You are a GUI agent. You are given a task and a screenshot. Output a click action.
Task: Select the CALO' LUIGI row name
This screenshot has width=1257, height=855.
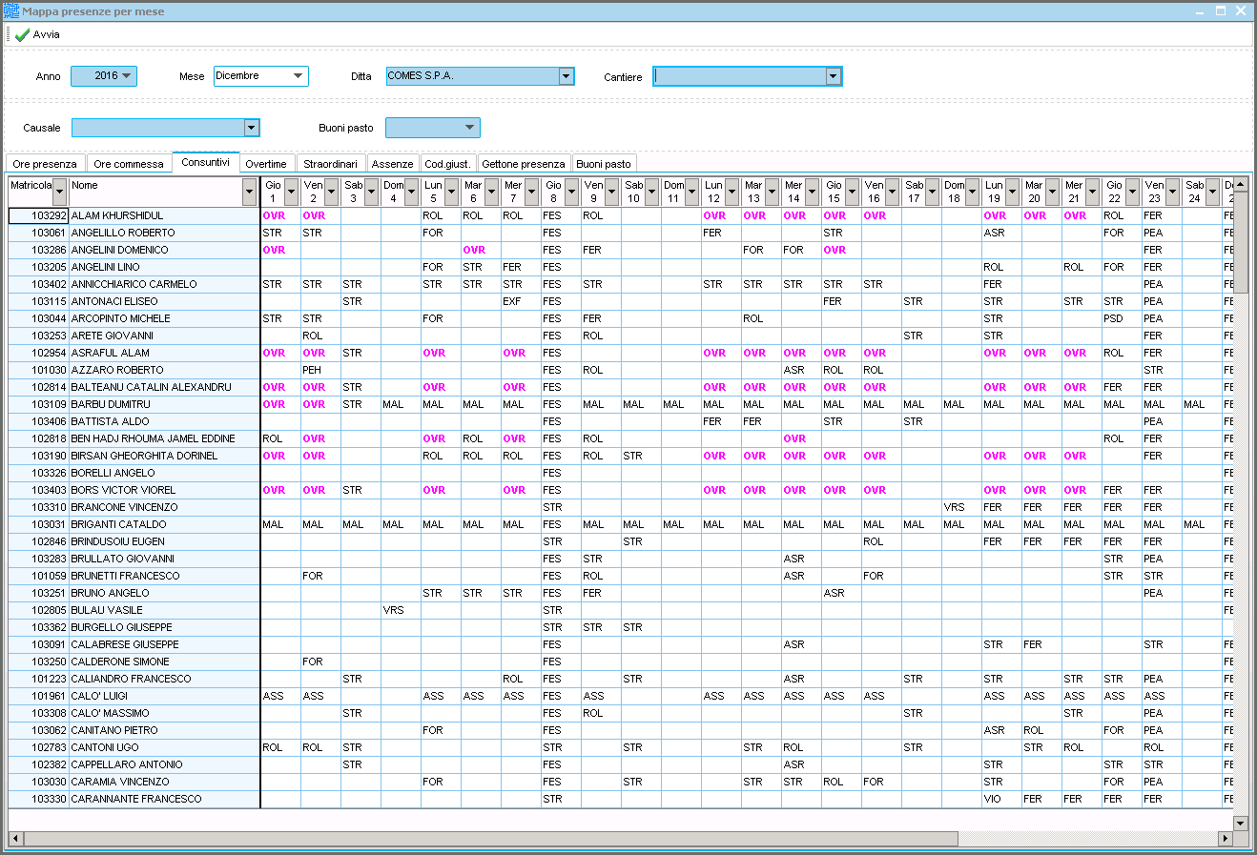tap(164, 696)
